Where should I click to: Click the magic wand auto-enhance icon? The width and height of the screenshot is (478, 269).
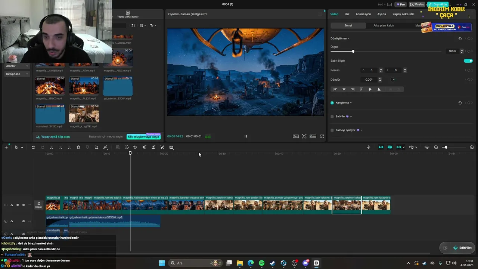(x=162, y=147)
